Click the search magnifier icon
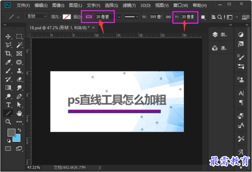 click(x=220, y=17)
